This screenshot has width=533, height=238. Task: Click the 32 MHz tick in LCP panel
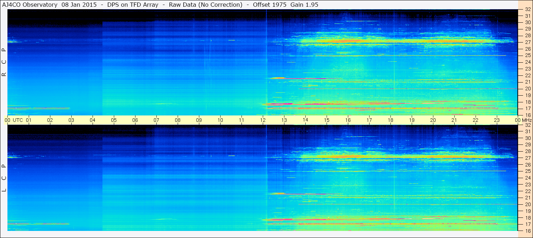[527, 125]
